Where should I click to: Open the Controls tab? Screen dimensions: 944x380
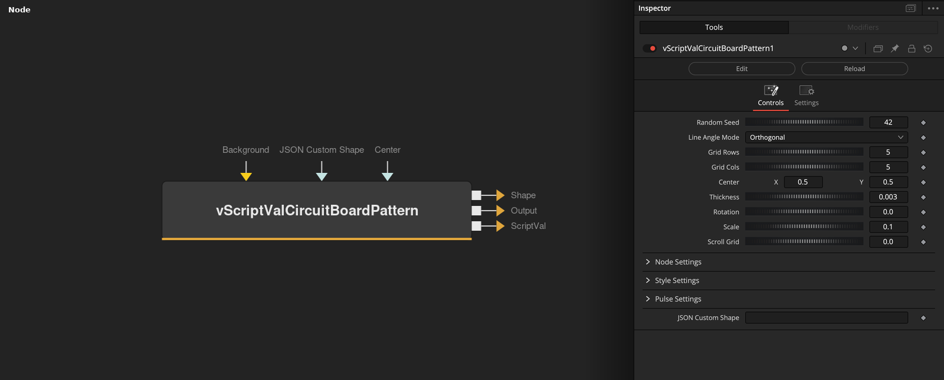[771, 96]
